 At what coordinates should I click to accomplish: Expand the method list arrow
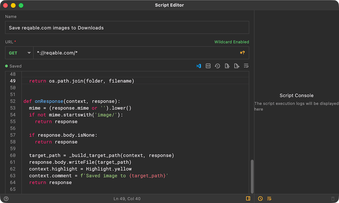(29, 53)
